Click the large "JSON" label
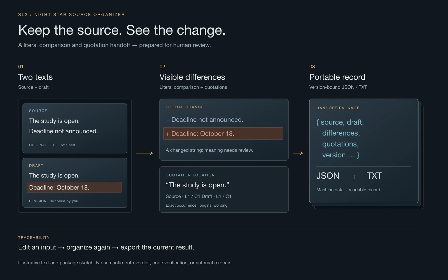The image size is (448, 280). (x=328, y=176)
